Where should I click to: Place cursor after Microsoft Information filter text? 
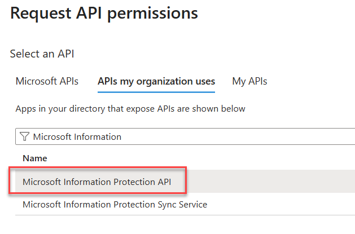[x=122, y=136]
